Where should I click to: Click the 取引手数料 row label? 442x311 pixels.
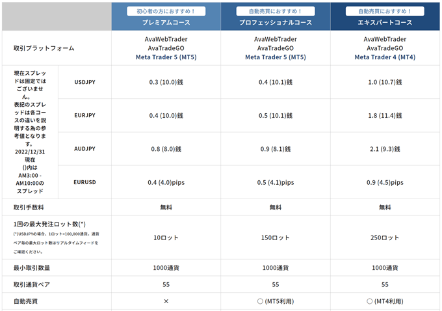(29, 208)
